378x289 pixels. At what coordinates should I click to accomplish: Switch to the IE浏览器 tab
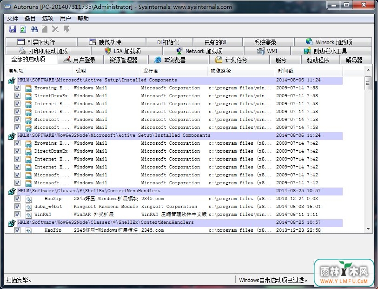[179, 60]
